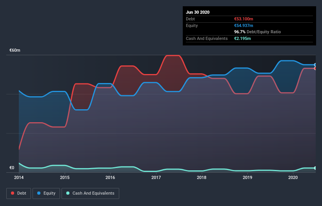Toggle Cash And Equivalents legend button
This screenshot has width=322, height=206.
click(90, 193)
